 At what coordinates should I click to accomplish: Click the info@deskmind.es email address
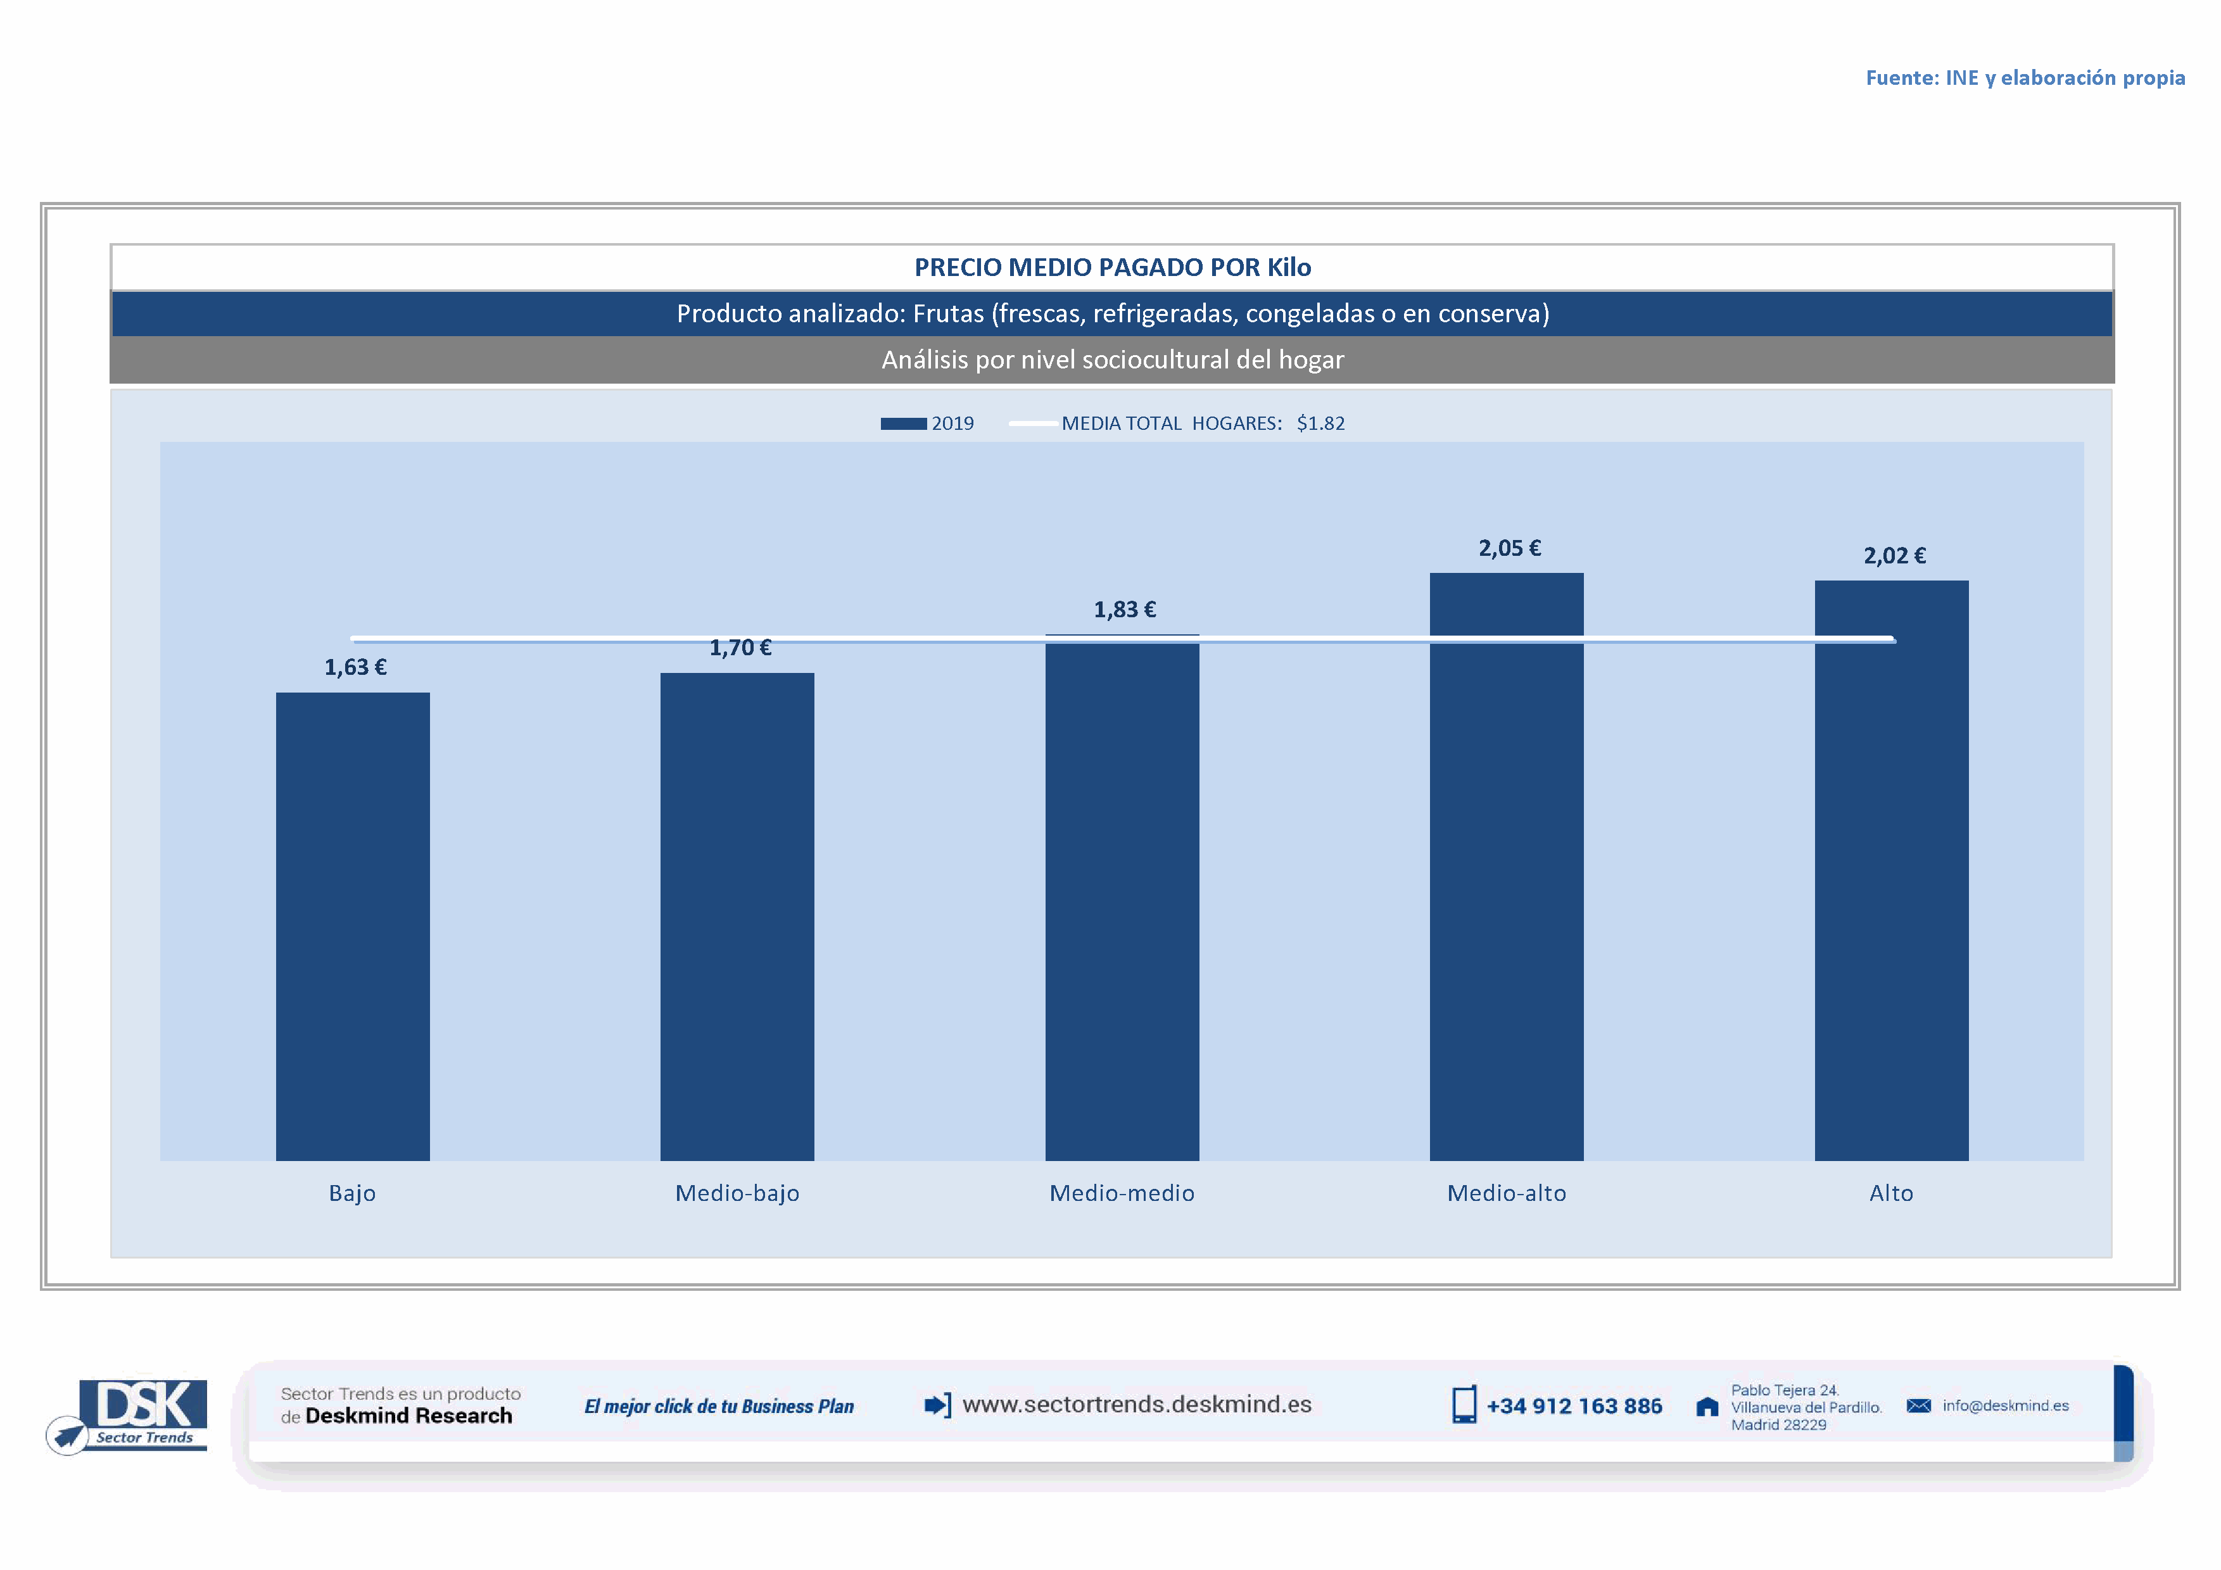point(2005,1405)
